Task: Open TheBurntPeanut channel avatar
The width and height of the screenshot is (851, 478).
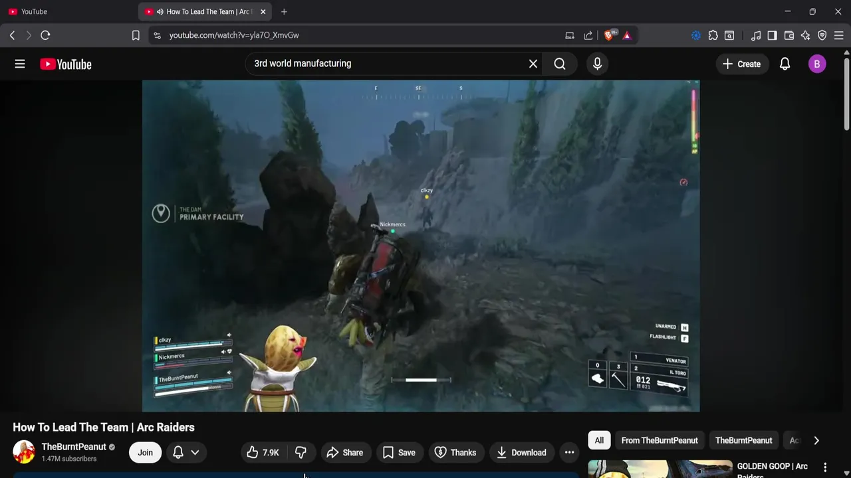Action: [24, 452]
